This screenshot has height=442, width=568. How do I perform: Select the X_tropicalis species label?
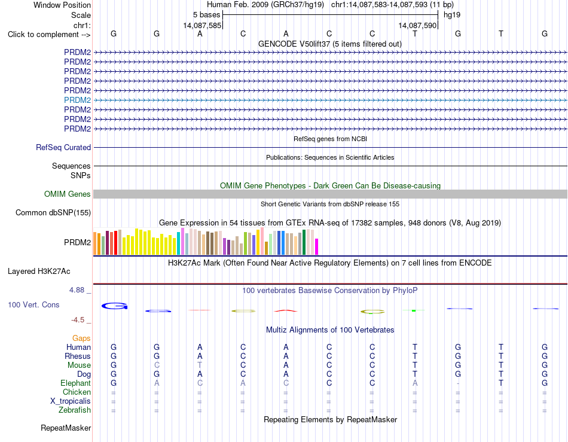pos(71,401)
